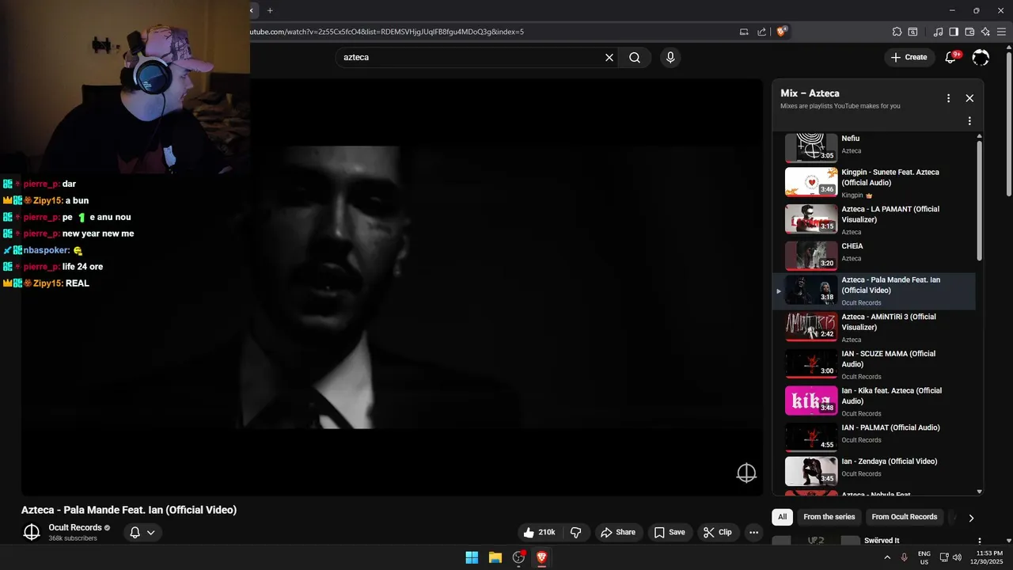
Task: Open the OBS icon in taskbar
Action: [x=518, y=557]
